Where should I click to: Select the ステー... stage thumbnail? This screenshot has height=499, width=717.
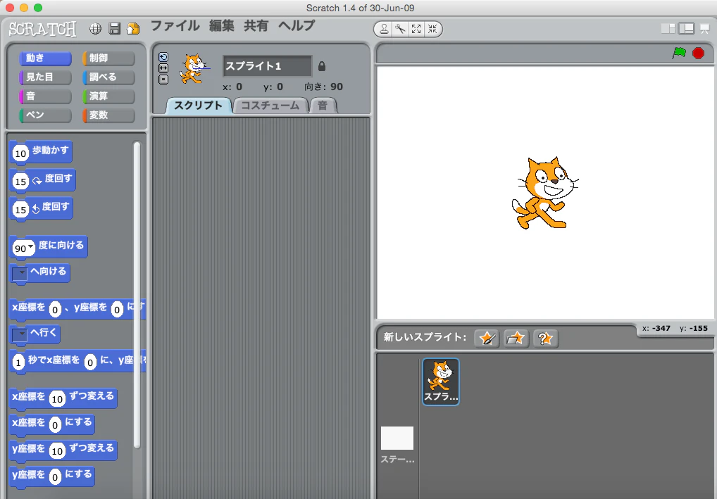pos(397,445)
